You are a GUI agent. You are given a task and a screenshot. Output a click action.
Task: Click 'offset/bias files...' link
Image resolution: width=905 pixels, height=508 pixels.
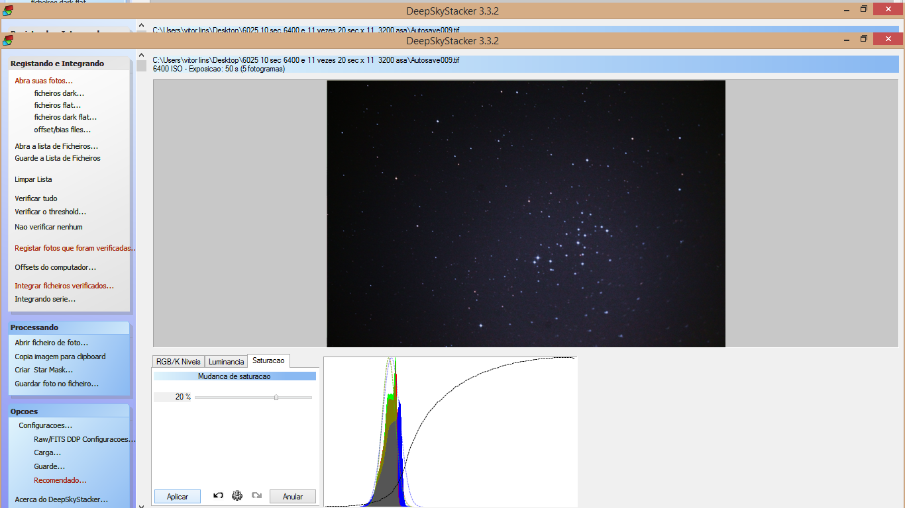coord(62,130)
